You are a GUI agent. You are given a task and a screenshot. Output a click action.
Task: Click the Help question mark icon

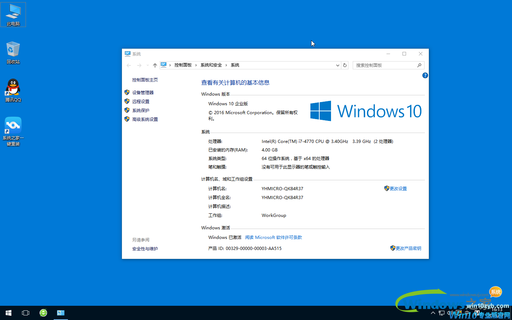425,75
